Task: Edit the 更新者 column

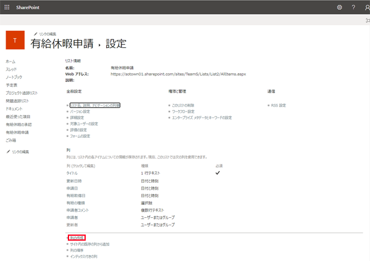Action: click(x=72, y=225)
